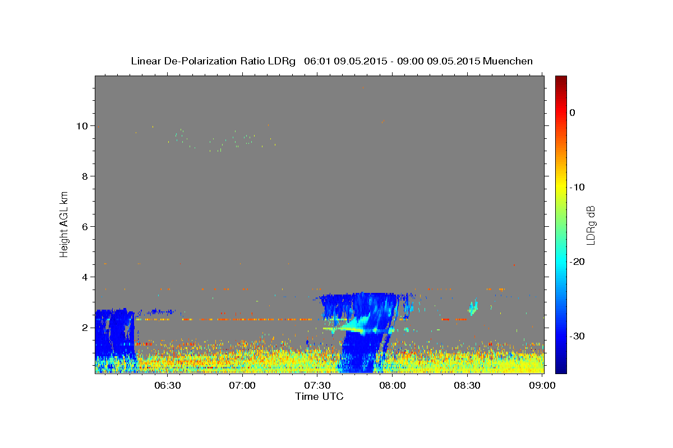The width and height of the screenshot is (673, 448).
Task: Click the 08:00 time tick label
Action: coord(392,386)
